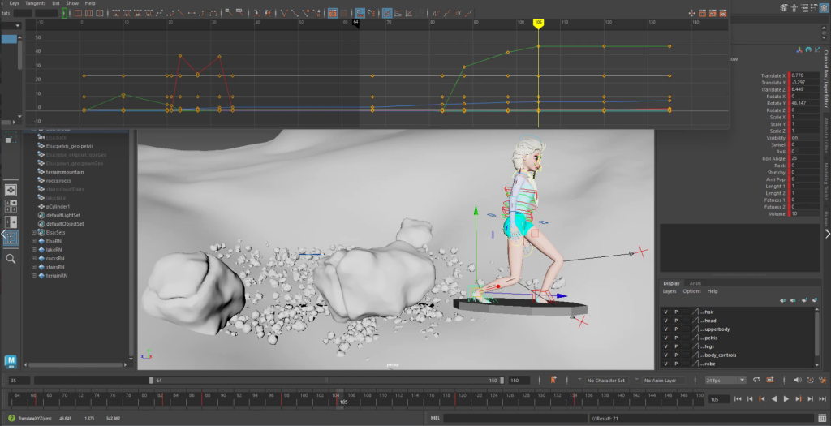Image resolution: width=831 pixels, height=426 pixels.
Task: Create a new empty display layer
Action: (x=804, y=300)
